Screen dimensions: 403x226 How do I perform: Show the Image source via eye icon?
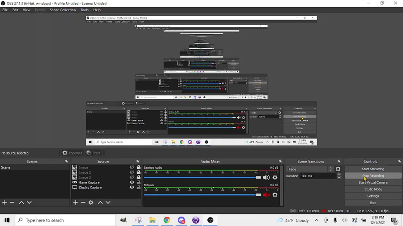(x=132, y=167)
